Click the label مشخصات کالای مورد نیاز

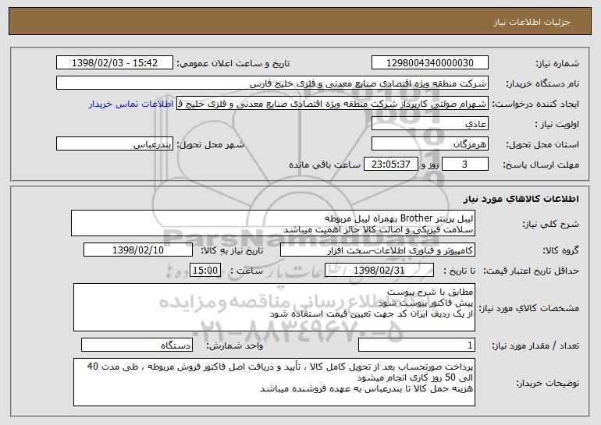tap(529, 308)
